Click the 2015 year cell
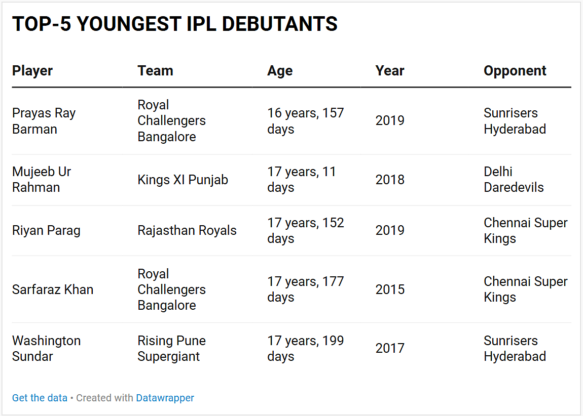This screenshot has height=416, width=583. tap(390, 289)
